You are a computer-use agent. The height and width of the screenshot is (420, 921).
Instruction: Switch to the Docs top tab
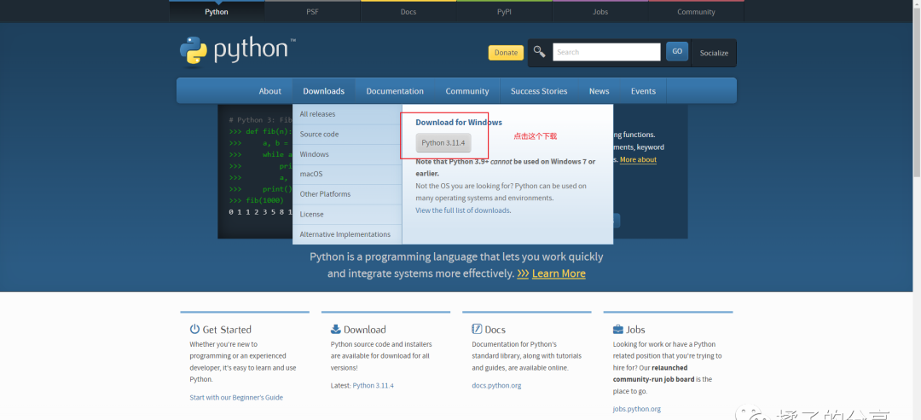coord(408,12)
